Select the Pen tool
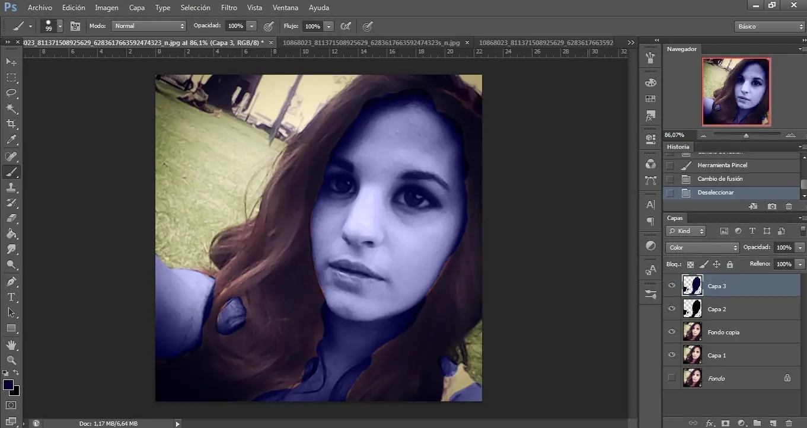 (11, 281)
